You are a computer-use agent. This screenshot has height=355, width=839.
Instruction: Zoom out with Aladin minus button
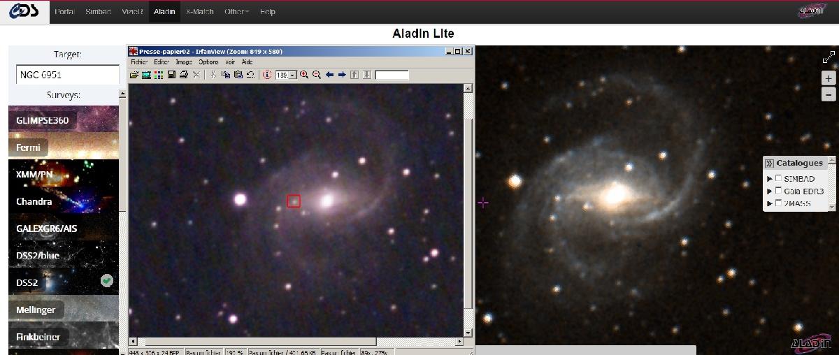coord(829,94)
